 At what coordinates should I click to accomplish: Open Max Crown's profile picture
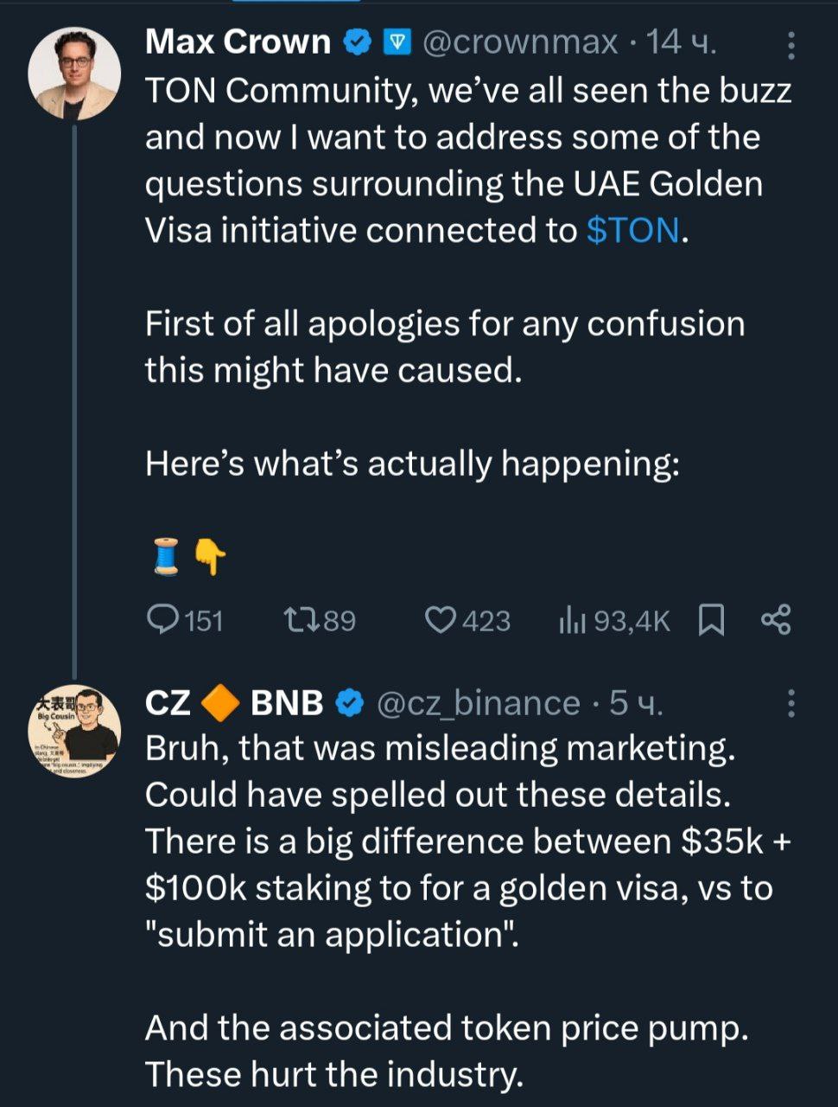[74, 73]
